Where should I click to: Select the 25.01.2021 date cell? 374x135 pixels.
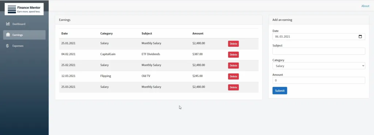point(68,43)
